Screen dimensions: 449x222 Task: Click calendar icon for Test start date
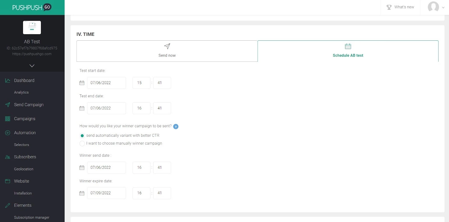(82, 83)
